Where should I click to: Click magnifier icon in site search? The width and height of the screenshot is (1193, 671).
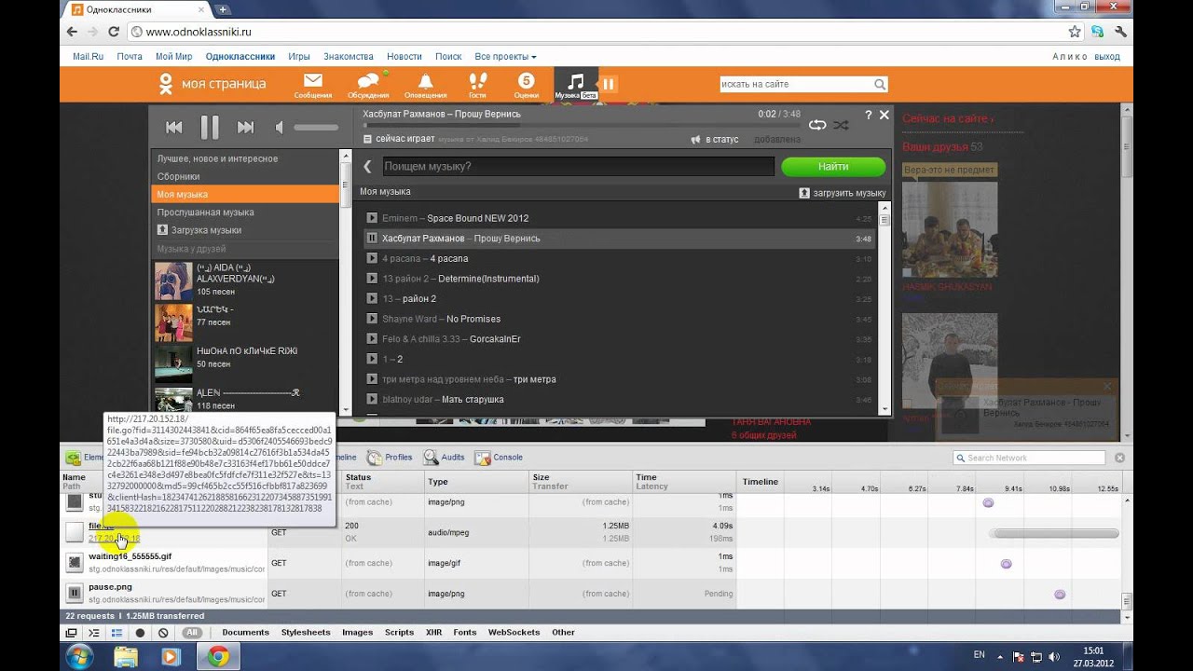click(880, 84)
